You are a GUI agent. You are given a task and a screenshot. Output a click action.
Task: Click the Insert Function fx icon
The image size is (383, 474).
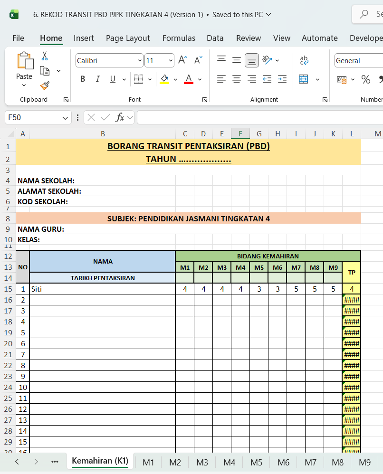point(120,117)
